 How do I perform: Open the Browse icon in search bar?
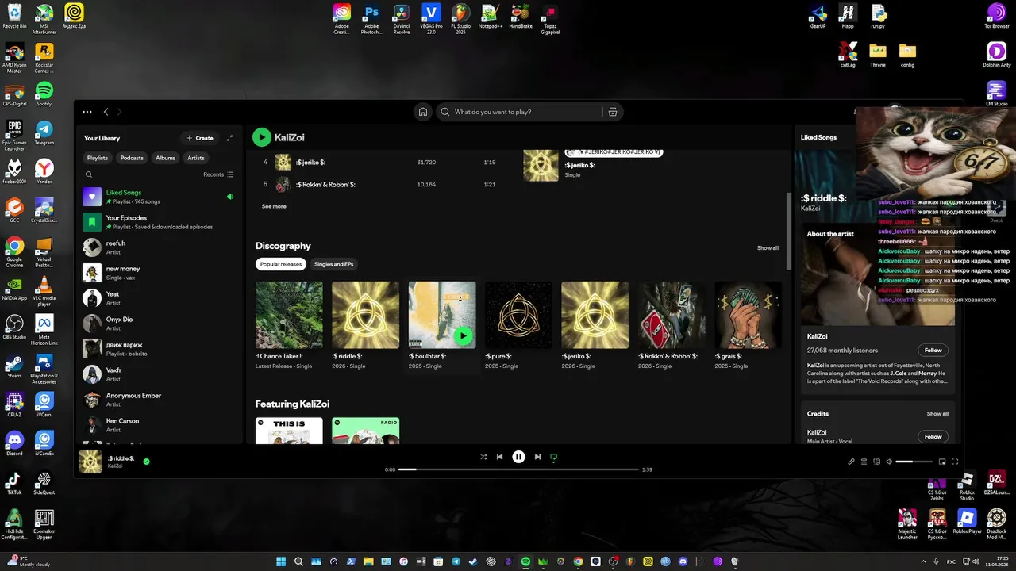612,112
